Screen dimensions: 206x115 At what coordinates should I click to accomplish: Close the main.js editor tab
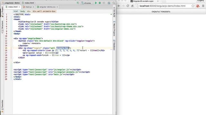point(33,7)
